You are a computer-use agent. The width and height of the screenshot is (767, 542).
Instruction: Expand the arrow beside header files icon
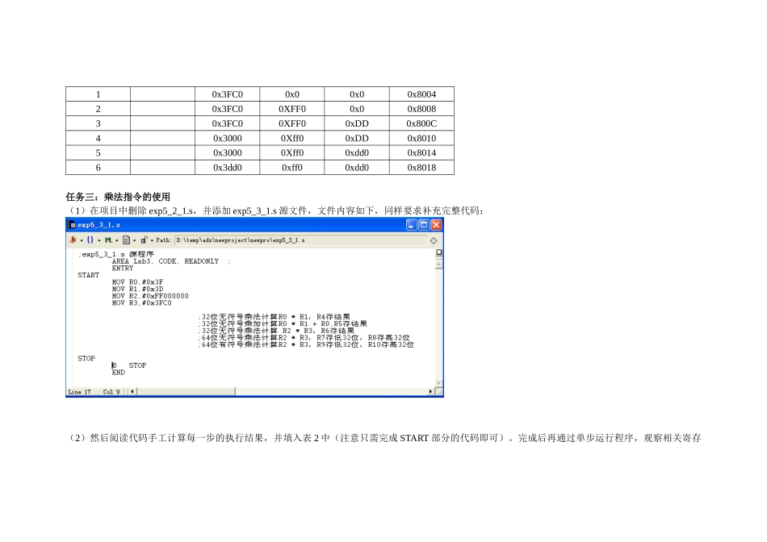82,240
